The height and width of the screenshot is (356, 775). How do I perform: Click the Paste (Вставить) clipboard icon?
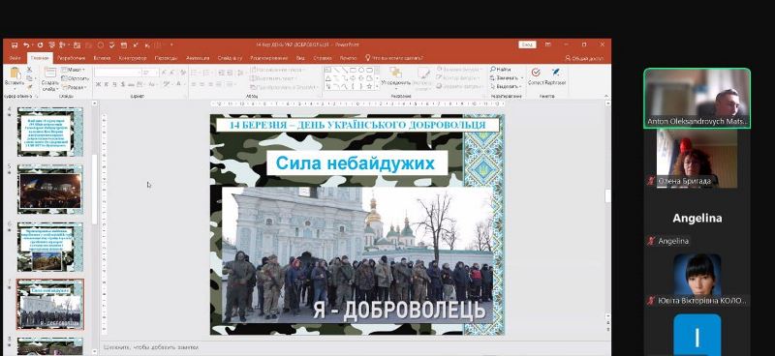15,74
